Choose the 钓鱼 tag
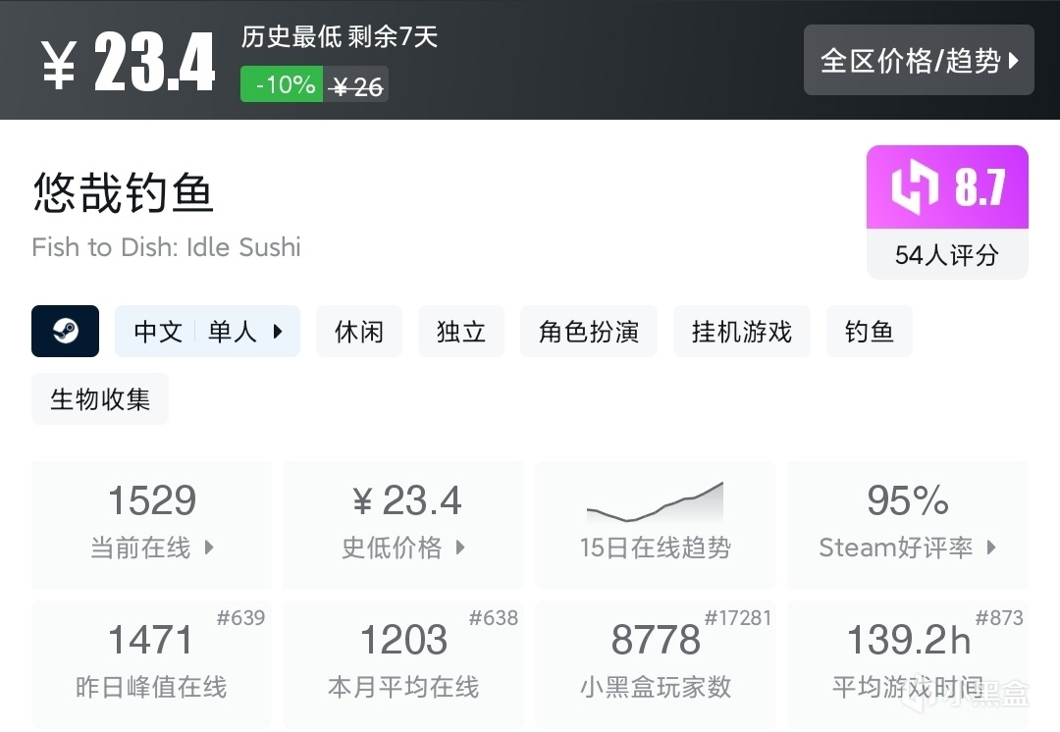1060x732 pixels. tap(869, 332)
